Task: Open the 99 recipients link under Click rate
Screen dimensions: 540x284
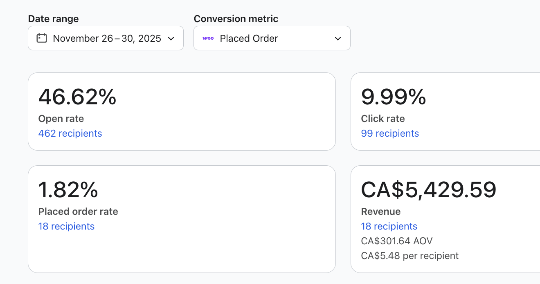Action: 390,133
